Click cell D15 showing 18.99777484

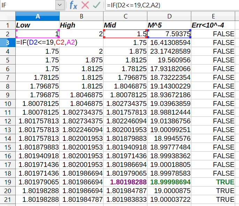pos(169,147)
